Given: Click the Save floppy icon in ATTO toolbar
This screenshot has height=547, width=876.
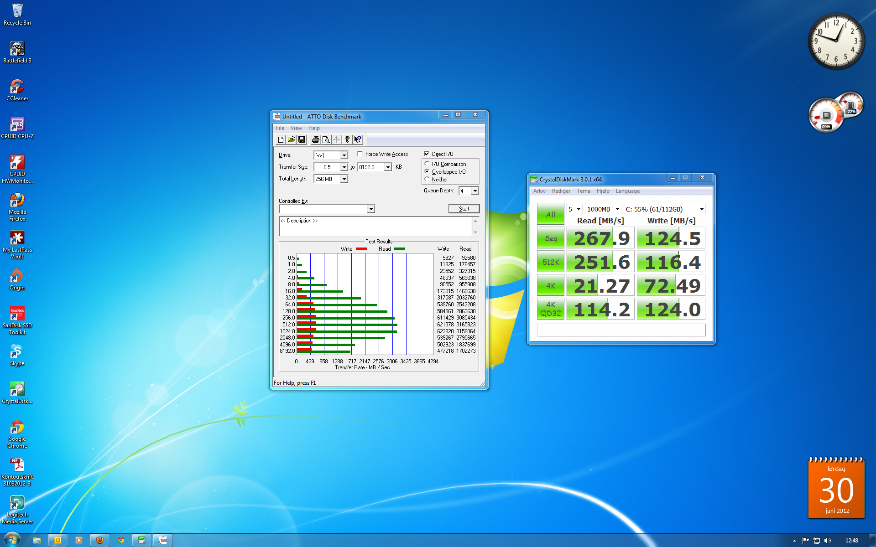Looking at the screenshot, I should (302, 140).
